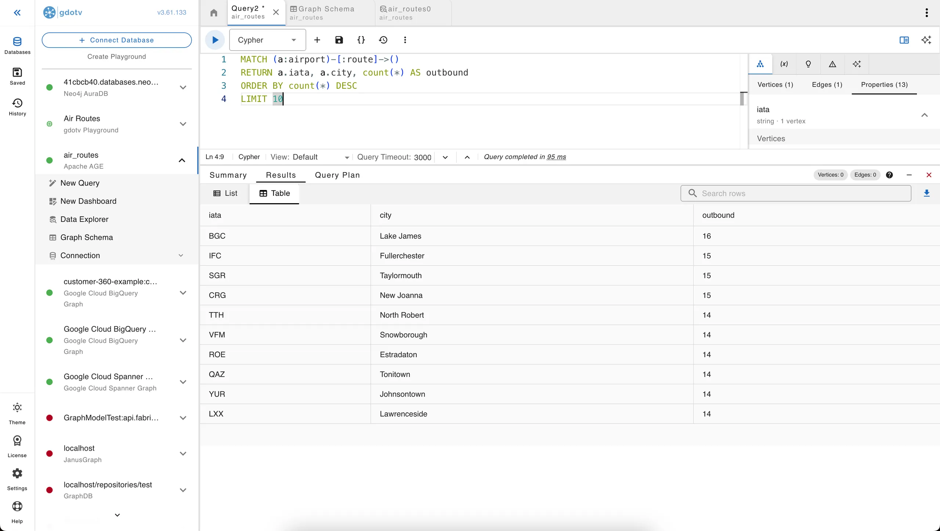
Task: Open Settings in the sidebar
Action: tap(17, 480)
